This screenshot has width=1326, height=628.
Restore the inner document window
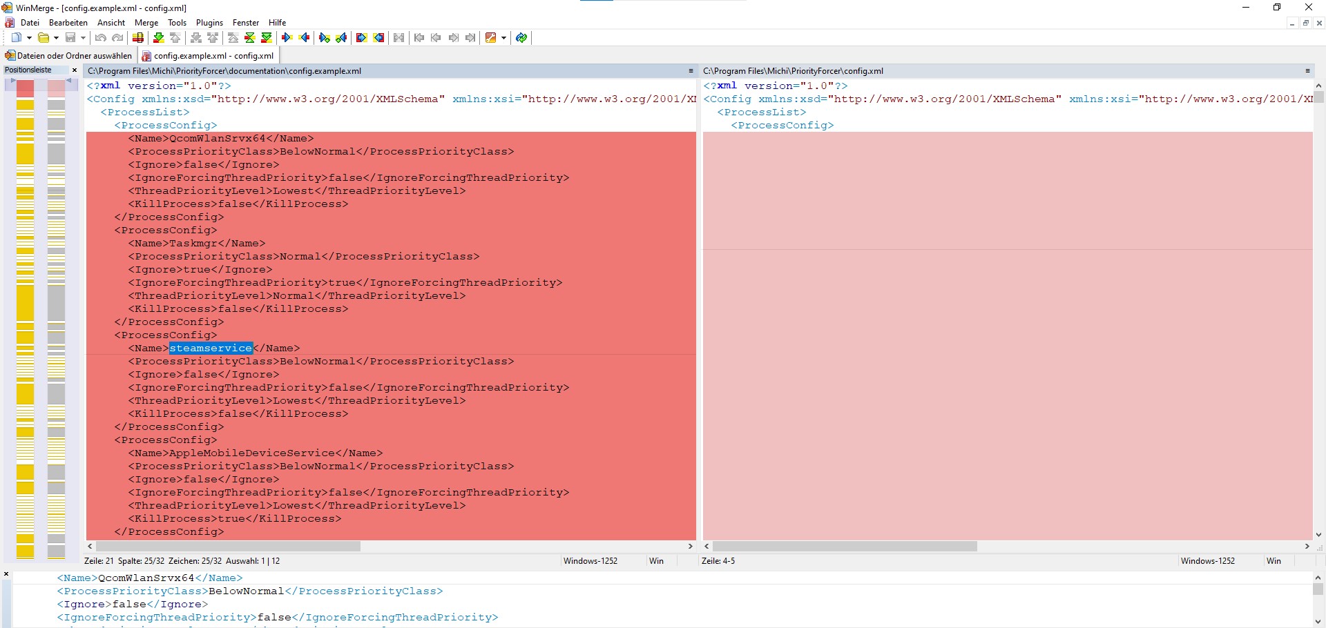(1305, 23)
